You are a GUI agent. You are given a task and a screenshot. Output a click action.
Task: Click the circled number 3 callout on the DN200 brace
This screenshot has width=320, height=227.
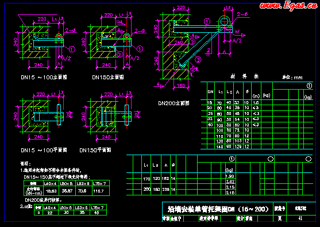tap(198, 60)
